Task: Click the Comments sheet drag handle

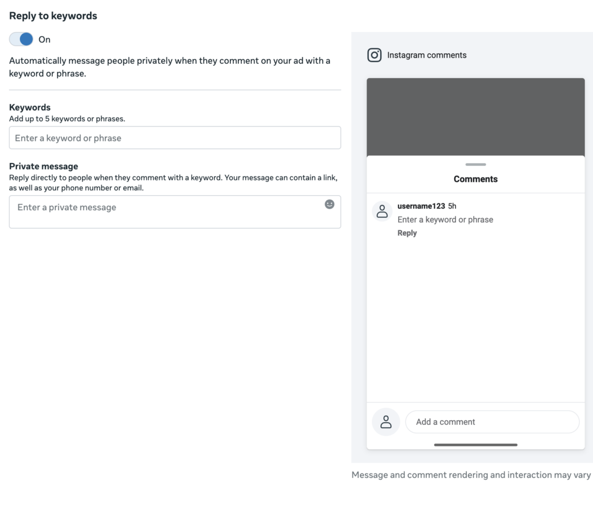Action: coord(475,164)
